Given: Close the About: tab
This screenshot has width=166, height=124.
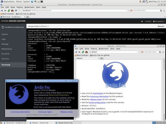Looking at the screenshot, I should (x=99, y=58).
